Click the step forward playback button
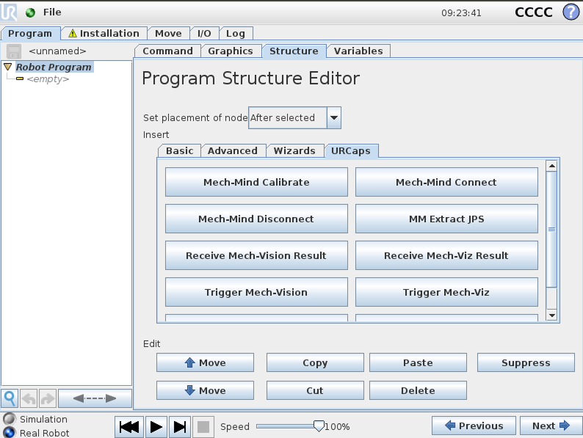Viewport: 583px width, 438px height. pos(179,426)
